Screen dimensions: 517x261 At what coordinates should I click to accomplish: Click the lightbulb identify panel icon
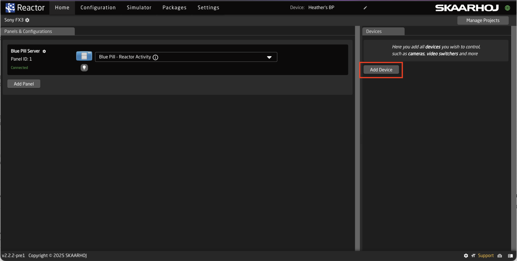click(84, 68)
